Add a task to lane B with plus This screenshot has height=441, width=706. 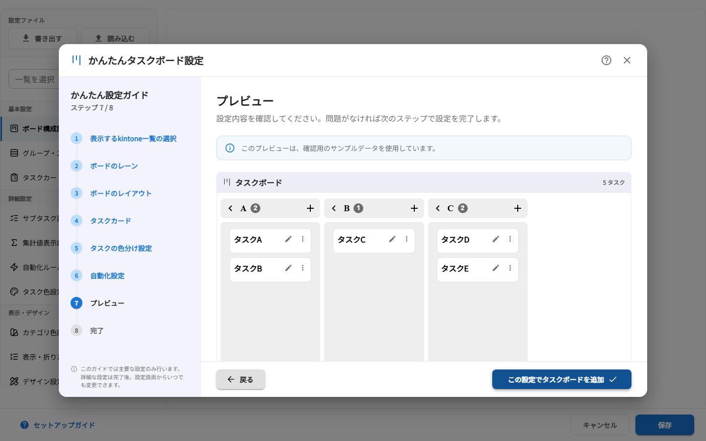coord(414,208)
